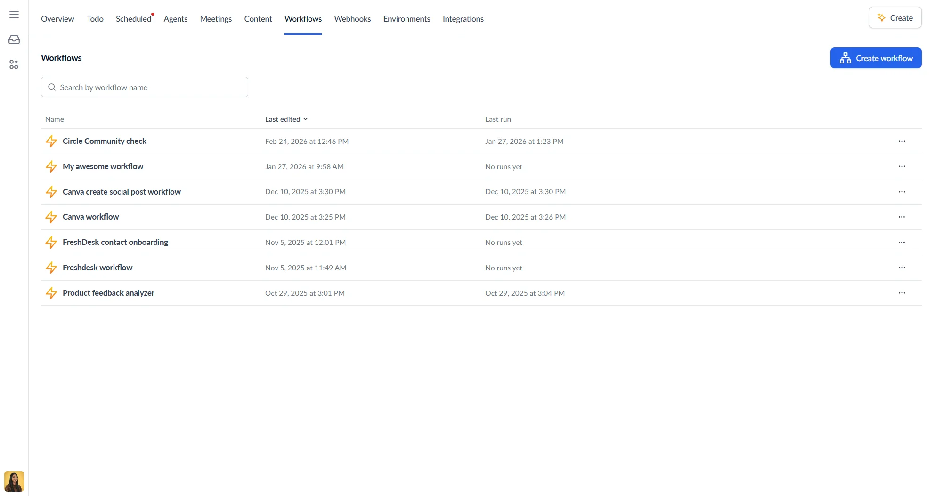Open the options menu for My awesome workflow
Viewport: 934px width, 496px height.
[x=902, y=166]
